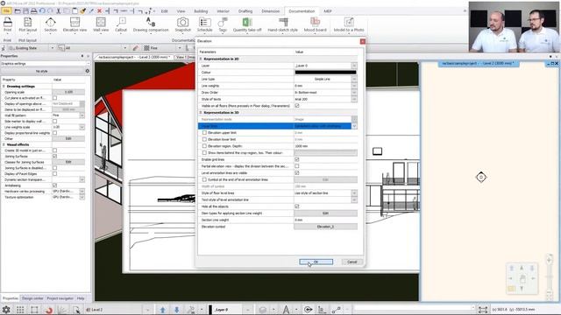Open Wall fill pattern dropdown in Properties
Screen dimensions: 561x315
click(82, 115)
